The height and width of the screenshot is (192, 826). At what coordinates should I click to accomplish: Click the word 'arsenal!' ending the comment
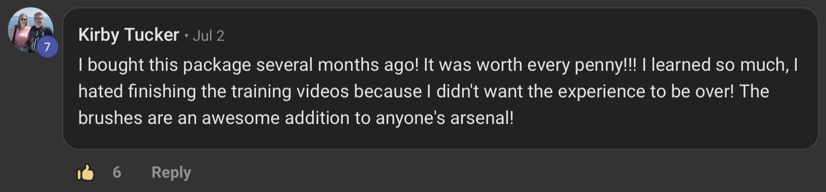point(482,118)
